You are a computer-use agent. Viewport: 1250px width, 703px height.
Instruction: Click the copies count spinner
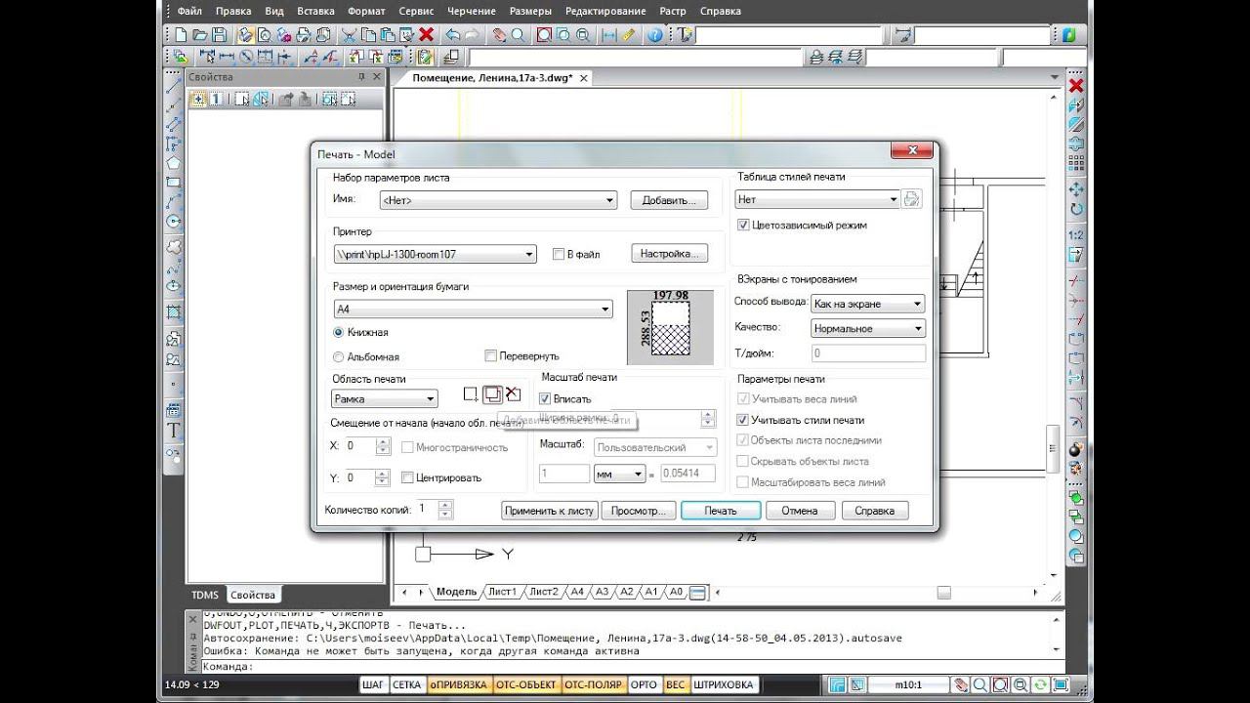tap(445, 509)
